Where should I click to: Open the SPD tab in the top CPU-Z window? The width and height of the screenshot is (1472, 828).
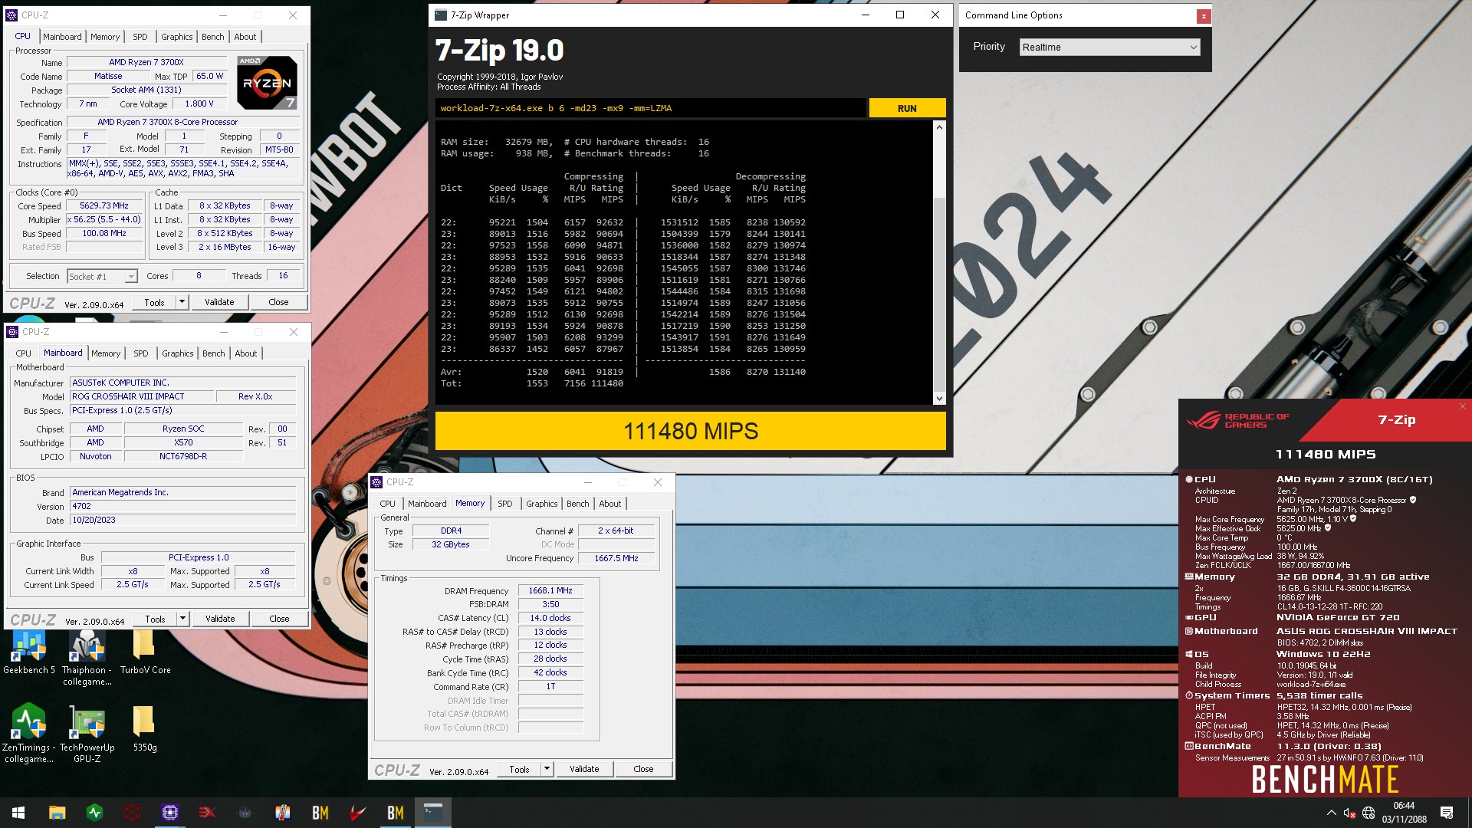(x=140, y=37)
